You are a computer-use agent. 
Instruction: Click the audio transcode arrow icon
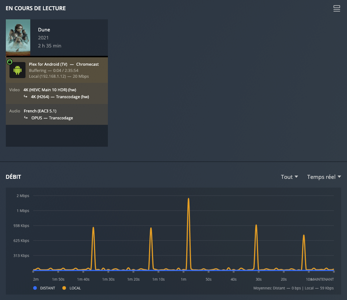coord(26,118)
